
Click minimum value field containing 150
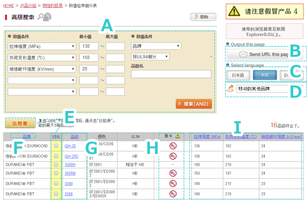(x=89, y=58)
